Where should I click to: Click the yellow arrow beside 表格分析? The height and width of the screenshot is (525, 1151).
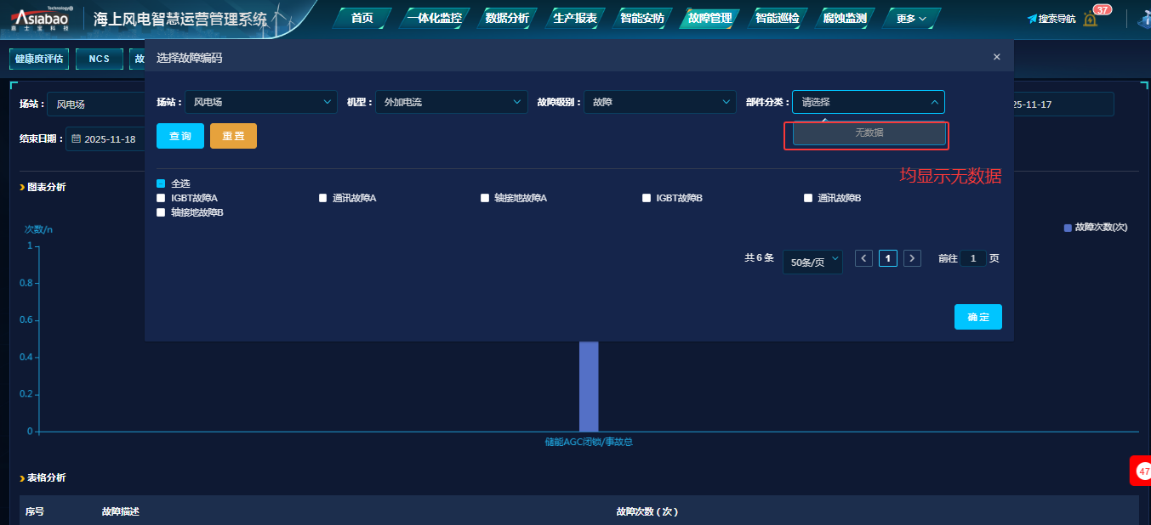22,478
